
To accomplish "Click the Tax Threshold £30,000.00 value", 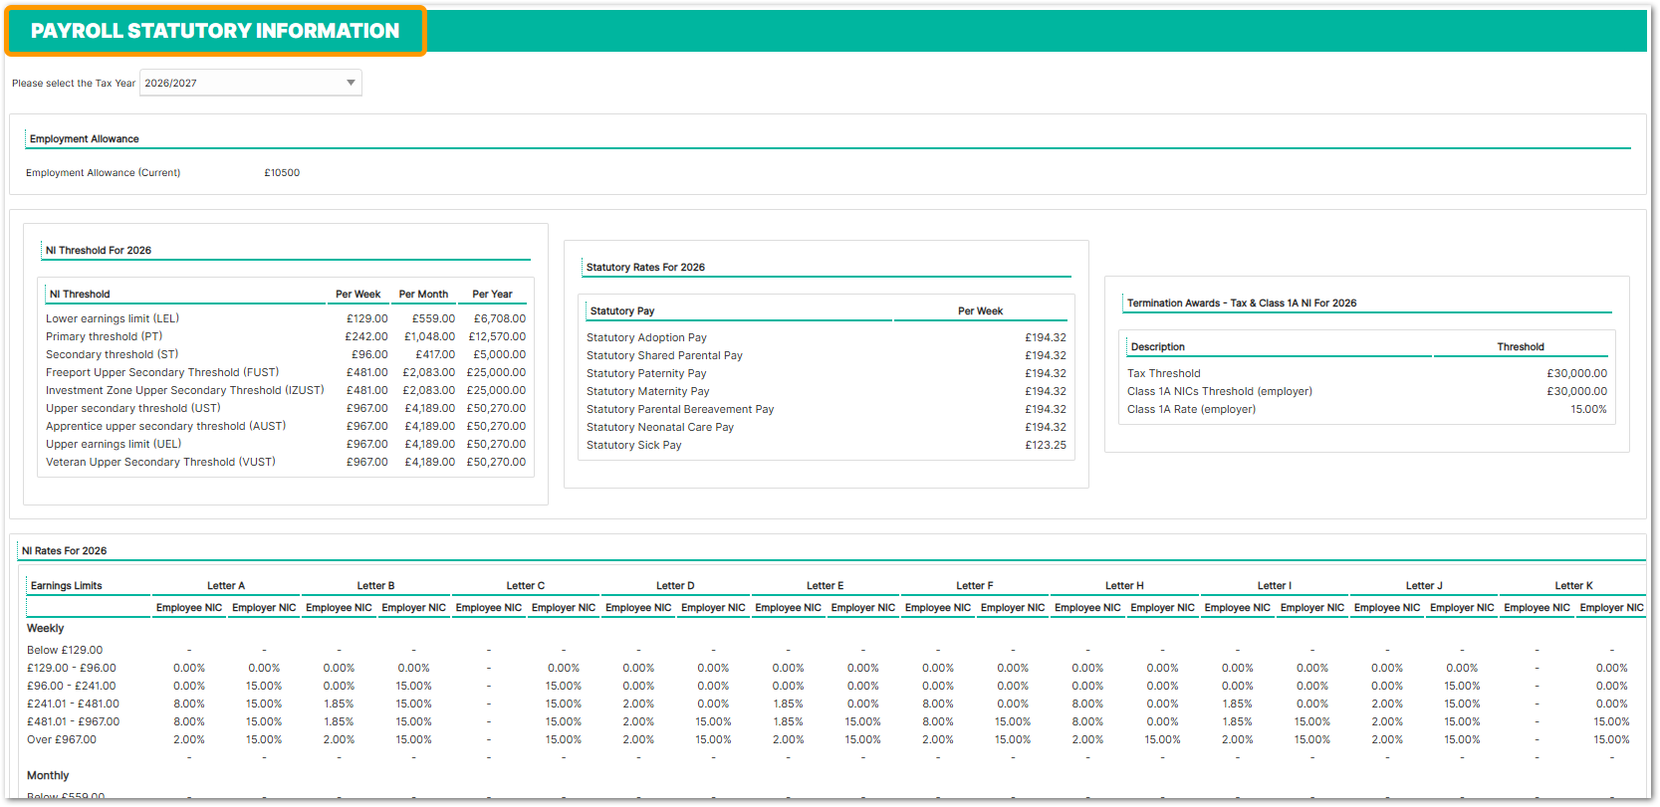I will [1576, 373].
